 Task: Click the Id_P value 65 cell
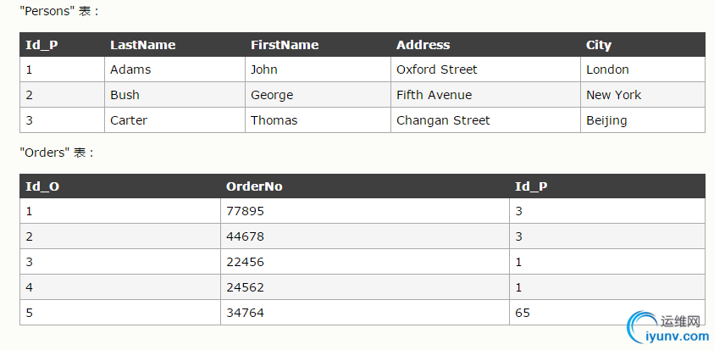coord(523,313)
